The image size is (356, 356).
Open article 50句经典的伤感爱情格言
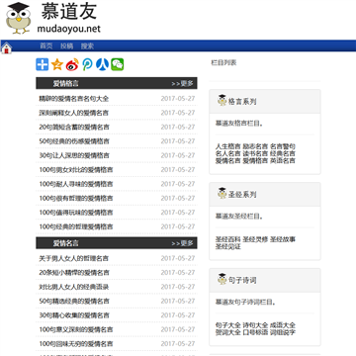pyautogui.click(x=74, y=141)
